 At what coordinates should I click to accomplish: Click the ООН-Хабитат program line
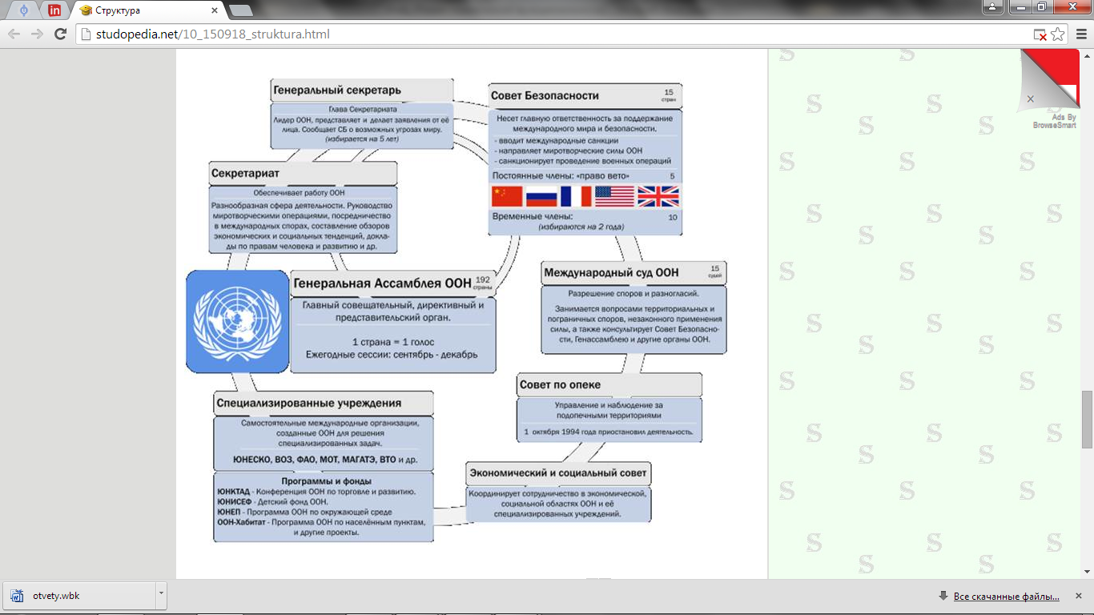320,522
